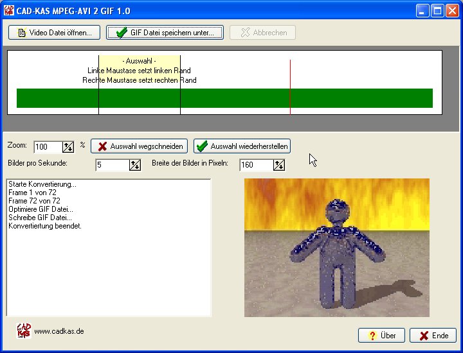Open the Über about dialog
Viewport: 463px width, 353px height.
pyautogui.click(x=381, y=335)
